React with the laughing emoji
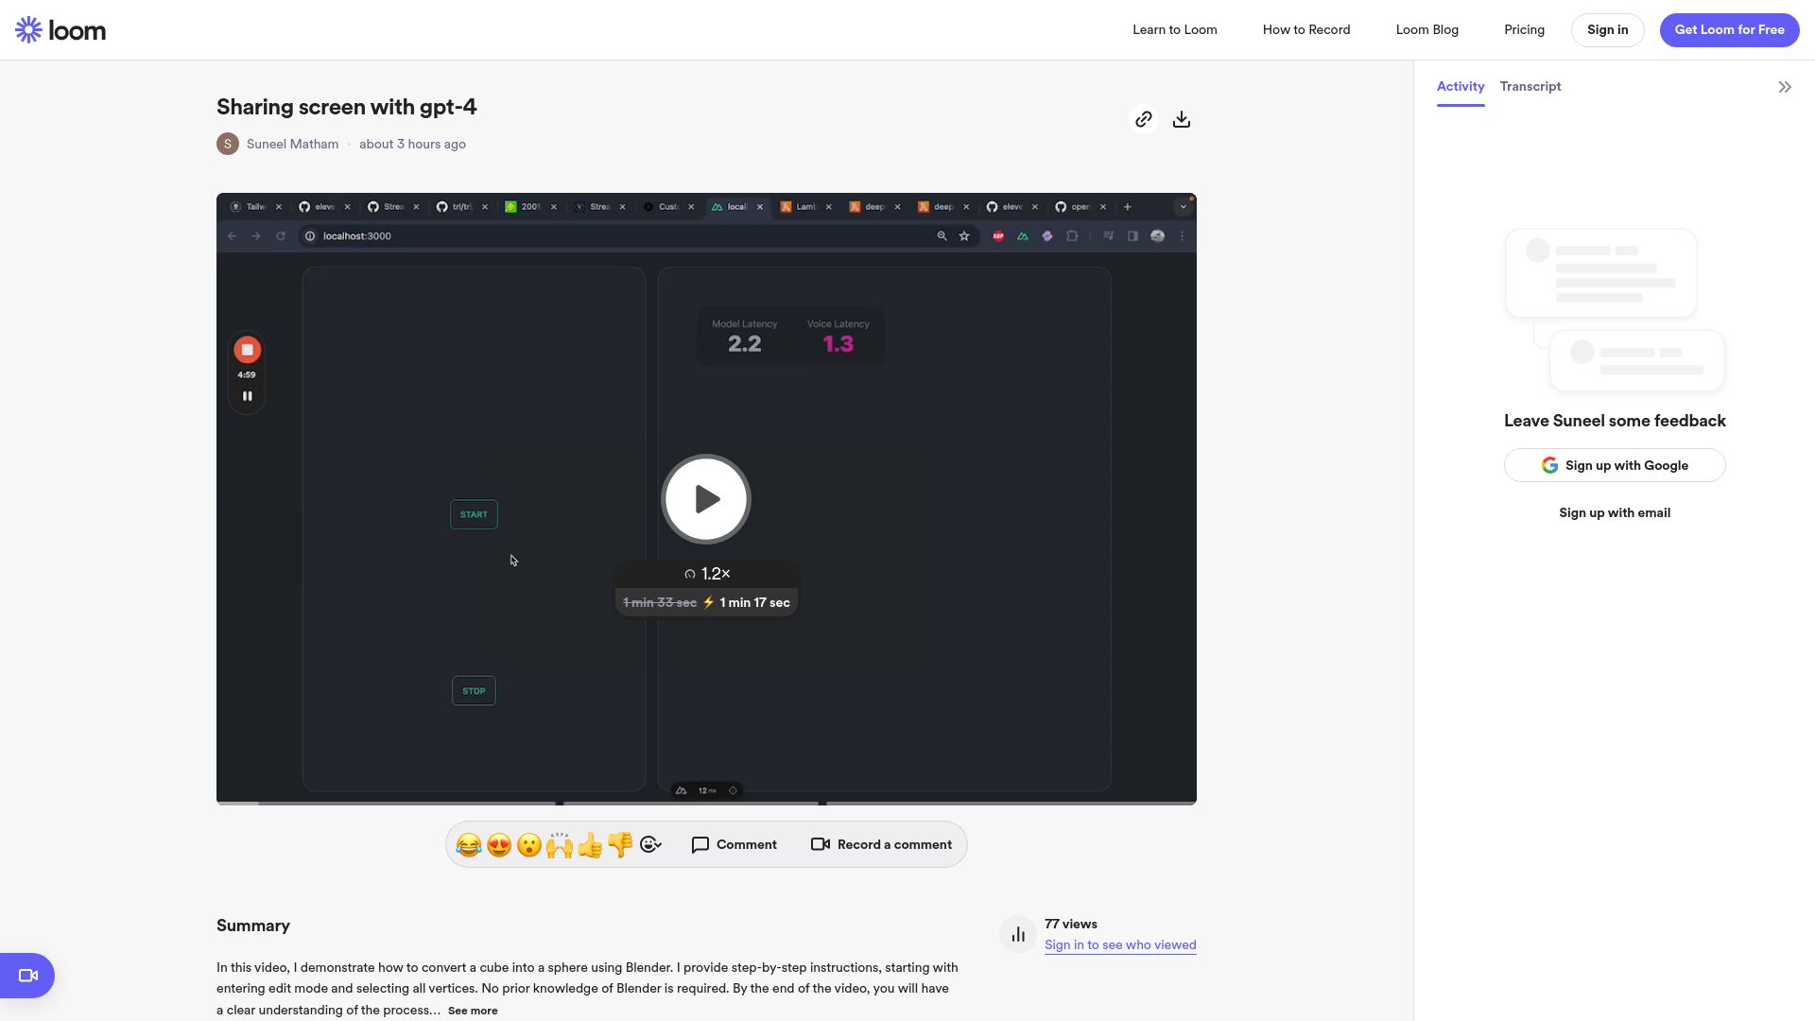 point(469,845)
